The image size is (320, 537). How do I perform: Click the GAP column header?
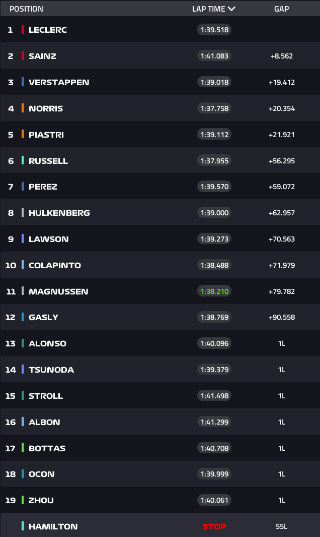282,9
